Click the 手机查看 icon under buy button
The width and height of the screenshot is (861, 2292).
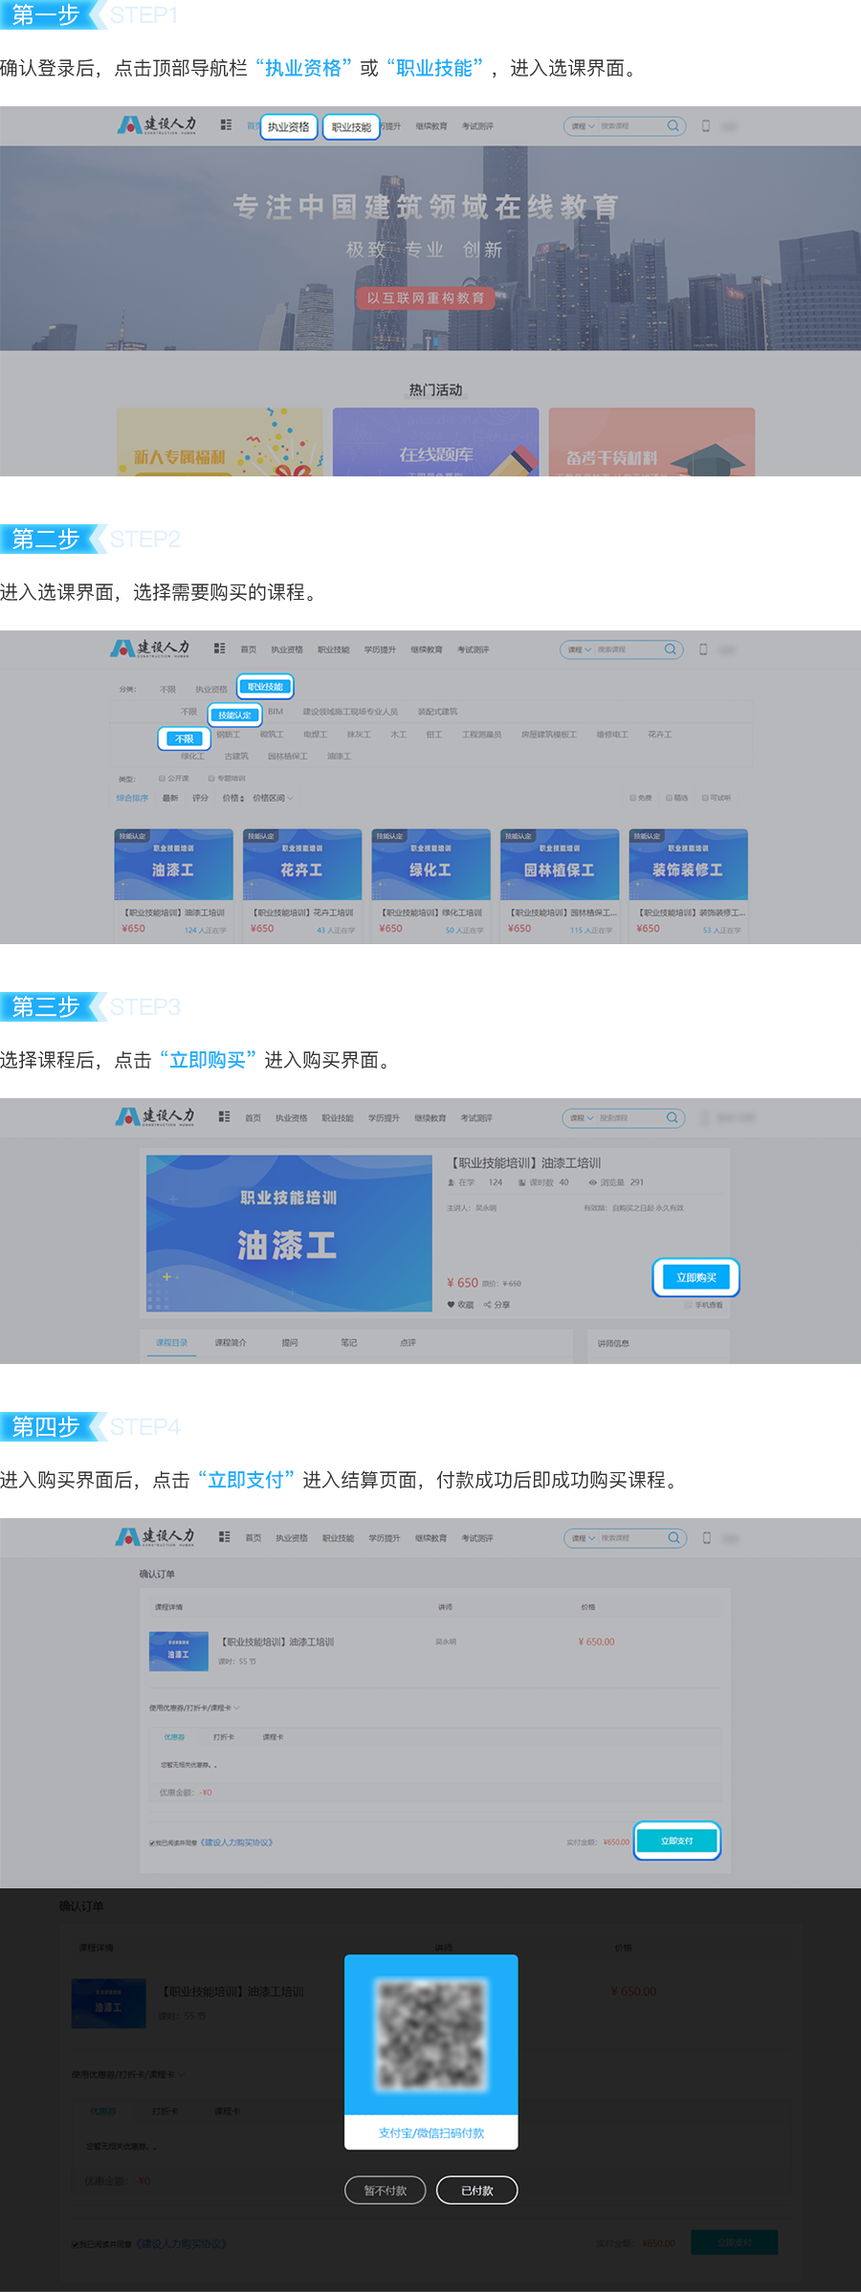689,1305
